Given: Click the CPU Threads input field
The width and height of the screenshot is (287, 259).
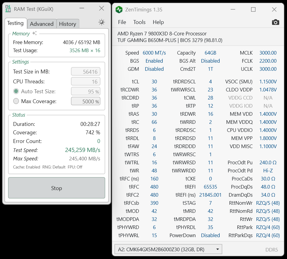Looking at the screenshot, I should point(86,82).
